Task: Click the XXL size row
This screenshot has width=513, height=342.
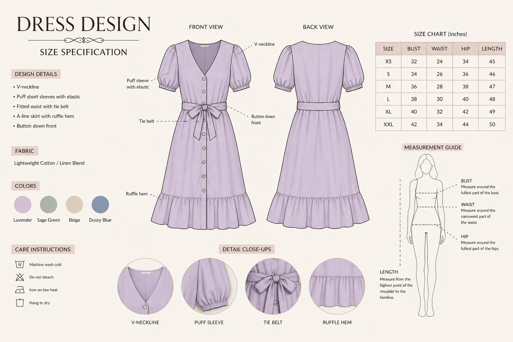Action: tap(388, 124)
